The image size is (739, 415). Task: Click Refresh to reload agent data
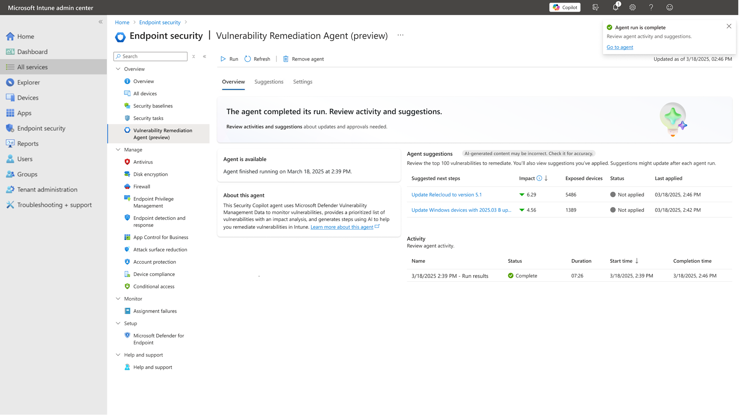[x=257, y=59]
